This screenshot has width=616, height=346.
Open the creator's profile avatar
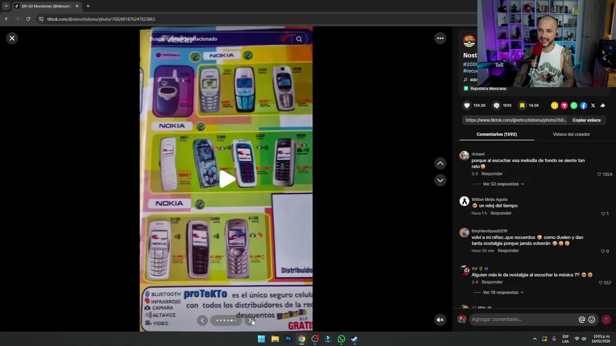(x=469, y=41)
